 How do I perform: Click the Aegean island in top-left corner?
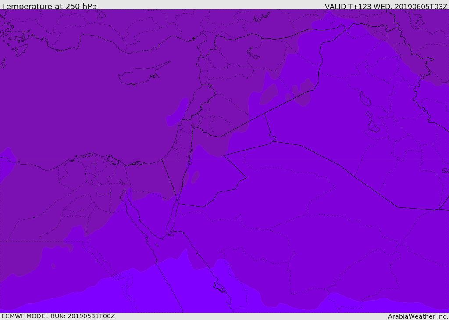tap(21, 50)
